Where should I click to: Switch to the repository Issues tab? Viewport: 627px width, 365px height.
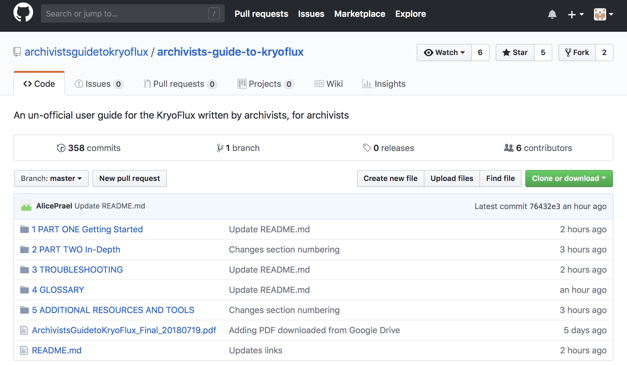click(99, 84)
